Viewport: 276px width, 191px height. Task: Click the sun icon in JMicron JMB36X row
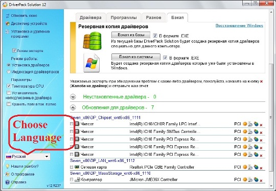tap(245, 179)
